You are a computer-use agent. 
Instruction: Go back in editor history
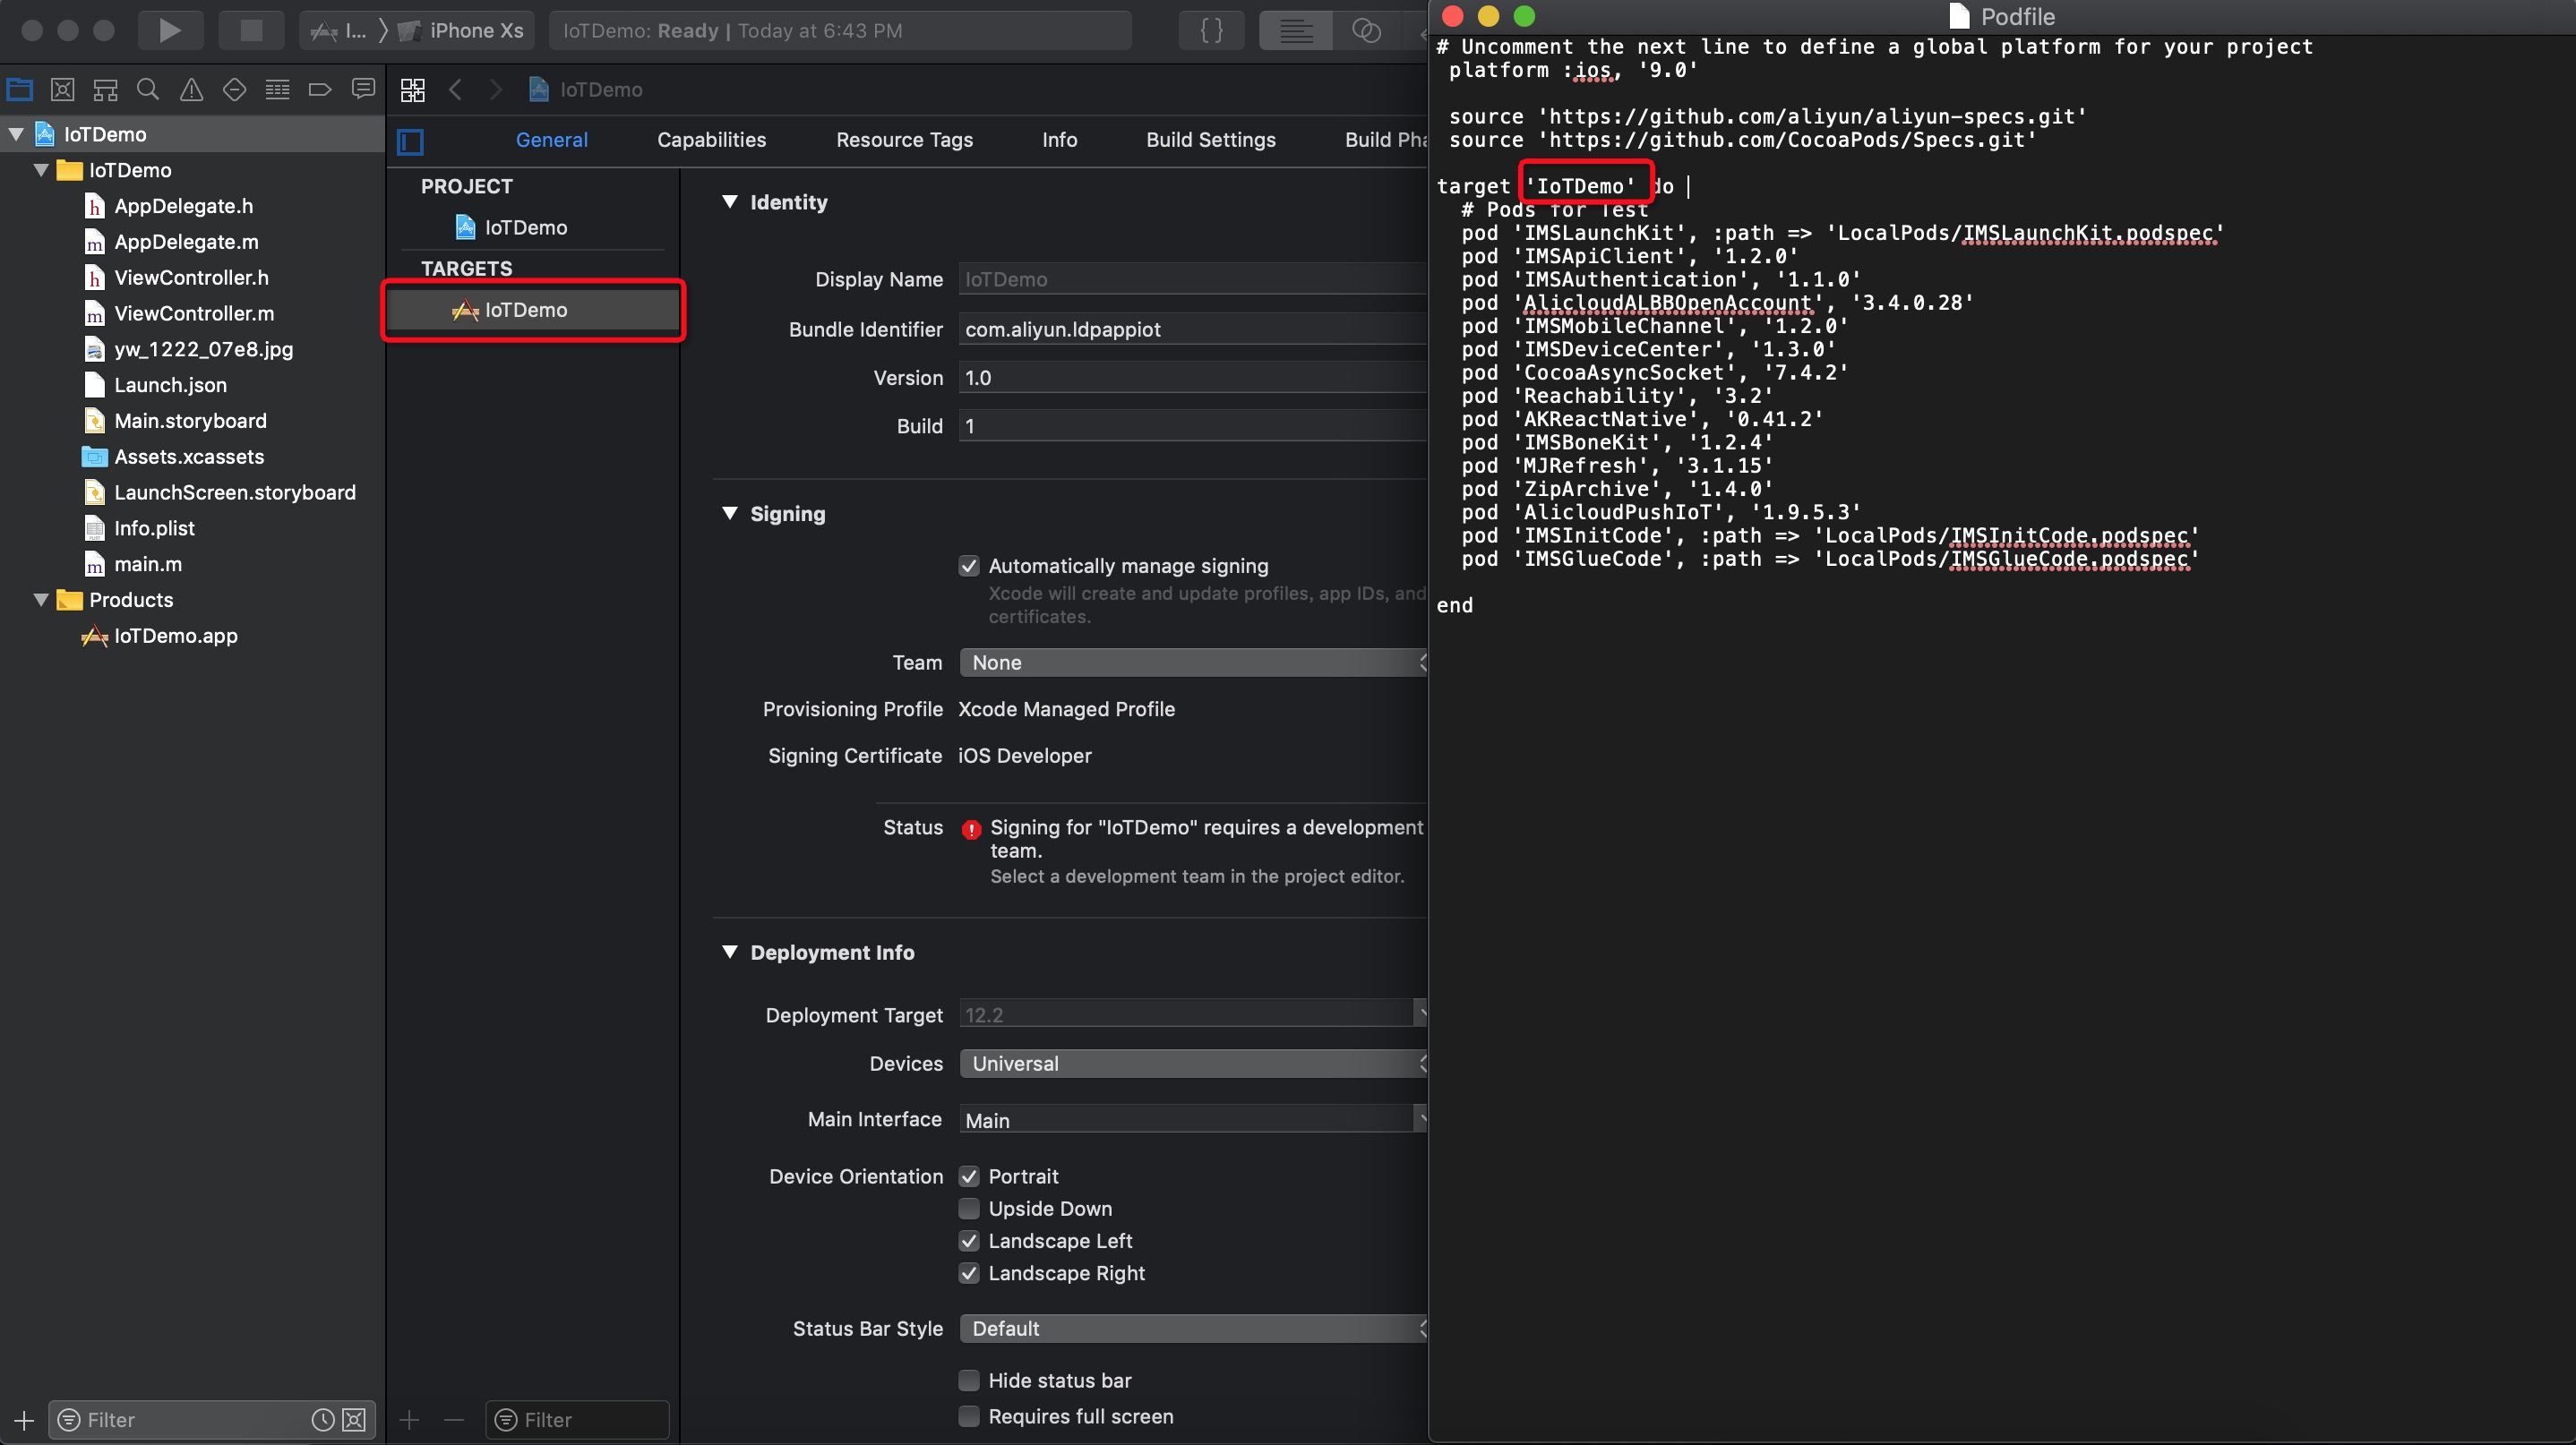456,90
